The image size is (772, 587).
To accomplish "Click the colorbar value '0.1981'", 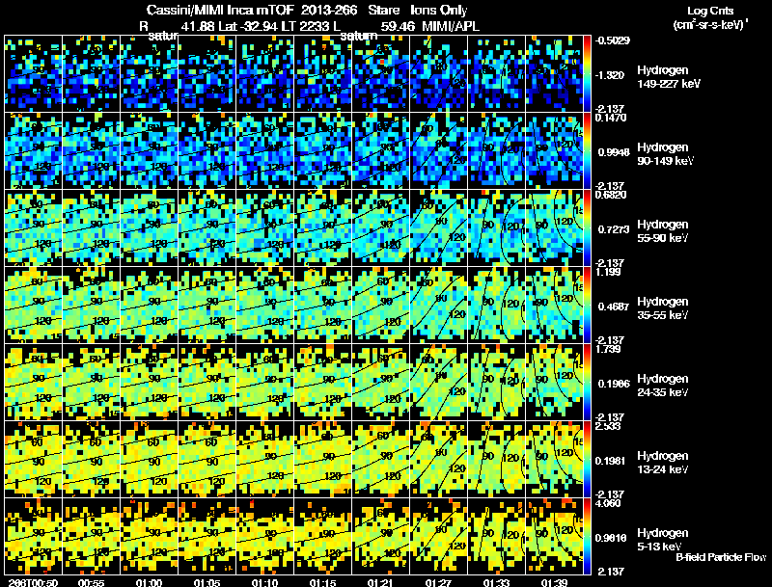I will pos(612,461).
